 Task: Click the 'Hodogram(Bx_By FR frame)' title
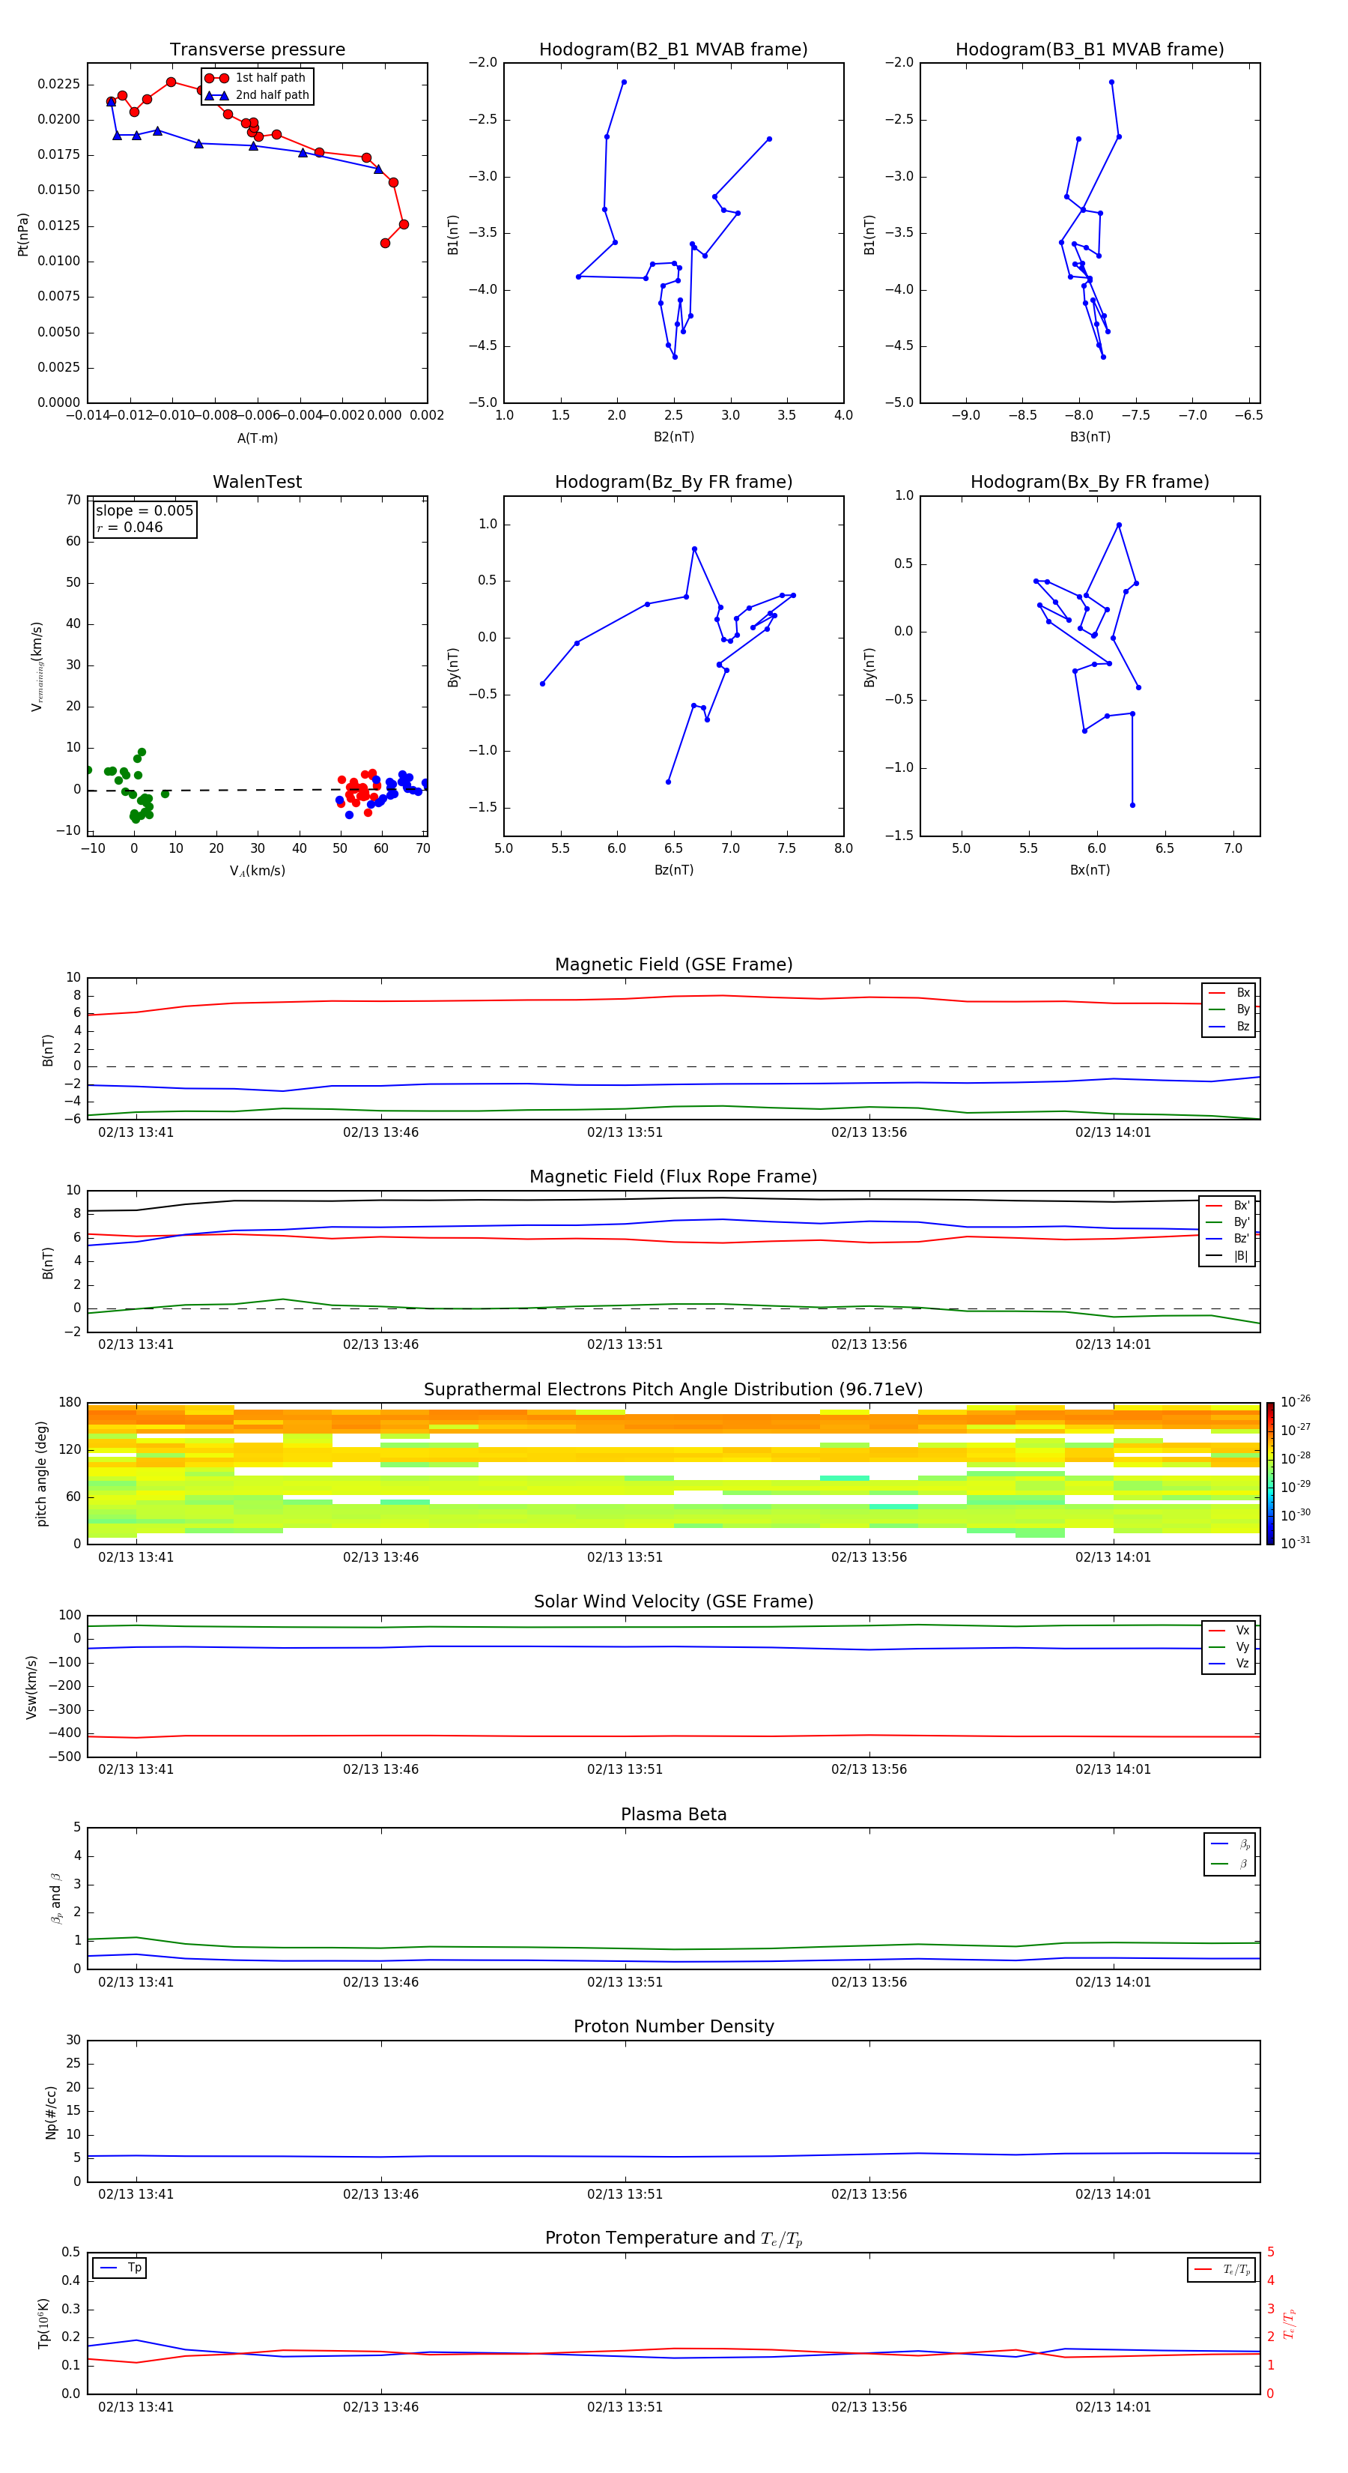[x=1090, y=482]
